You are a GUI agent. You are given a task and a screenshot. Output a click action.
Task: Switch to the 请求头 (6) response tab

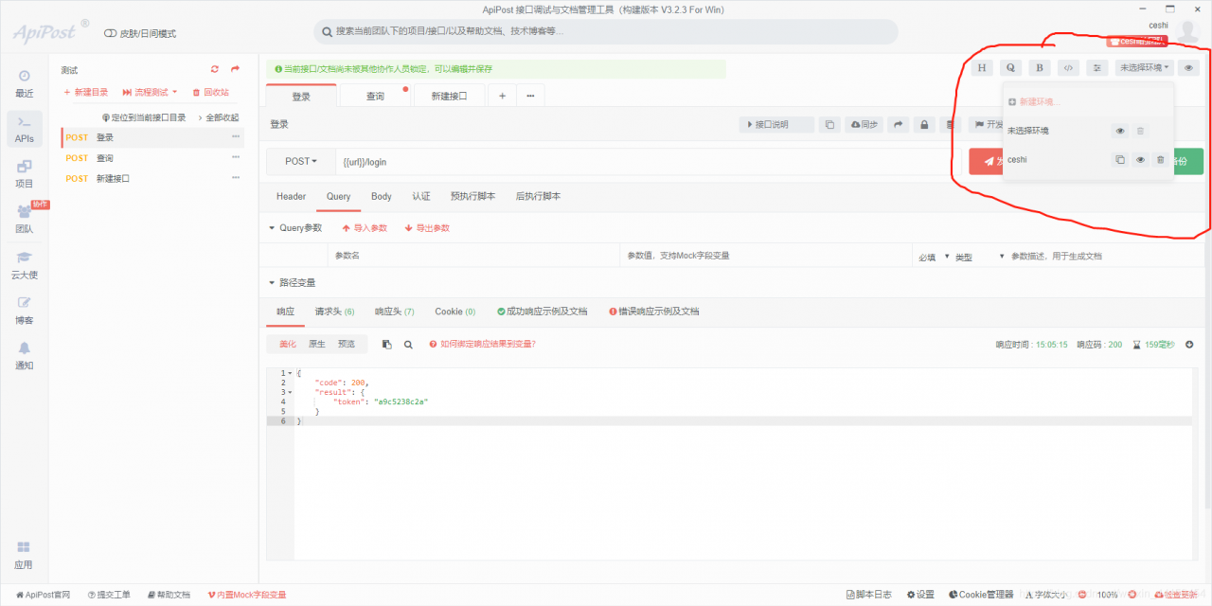pos(334,312)
